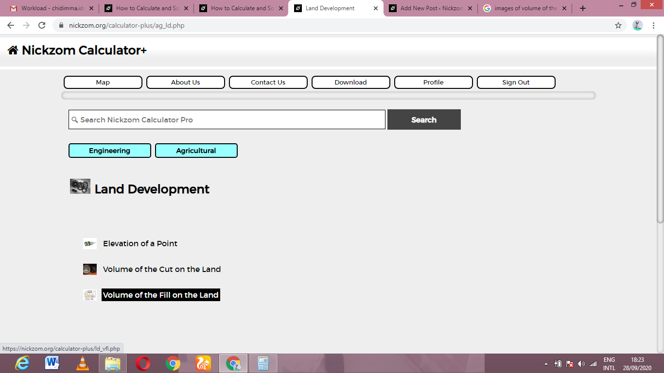Show hidden system tray icons
Screen dimensions: 664x373
pos(546,364)
